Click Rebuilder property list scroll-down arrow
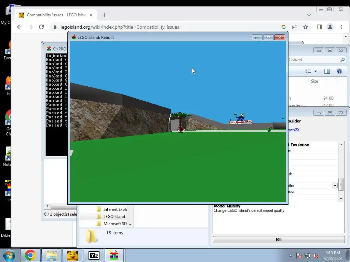350x262 pixels. point(341,199)
